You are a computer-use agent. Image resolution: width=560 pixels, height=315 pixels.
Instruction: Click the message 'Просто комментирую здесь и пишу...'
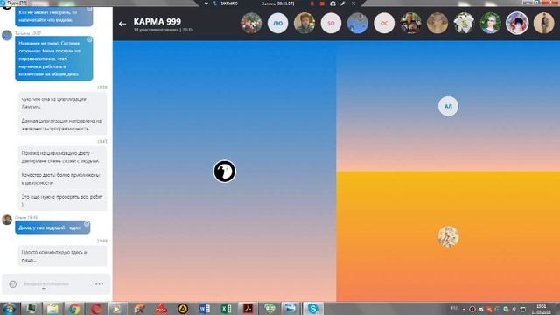62,256
